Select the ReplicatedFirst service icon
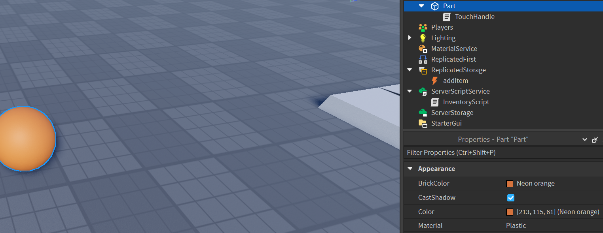 (x=423, y=59)
